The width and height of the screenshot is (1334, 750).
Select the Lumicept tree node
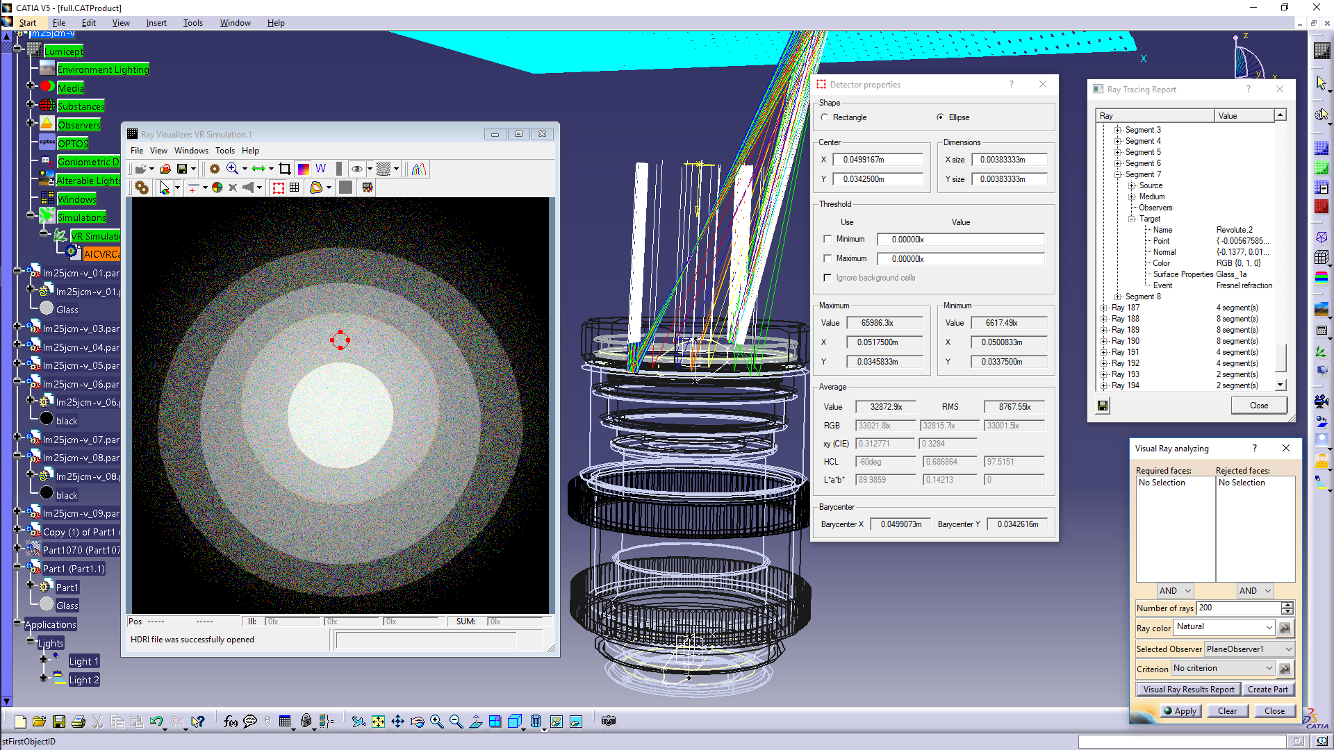63,51
